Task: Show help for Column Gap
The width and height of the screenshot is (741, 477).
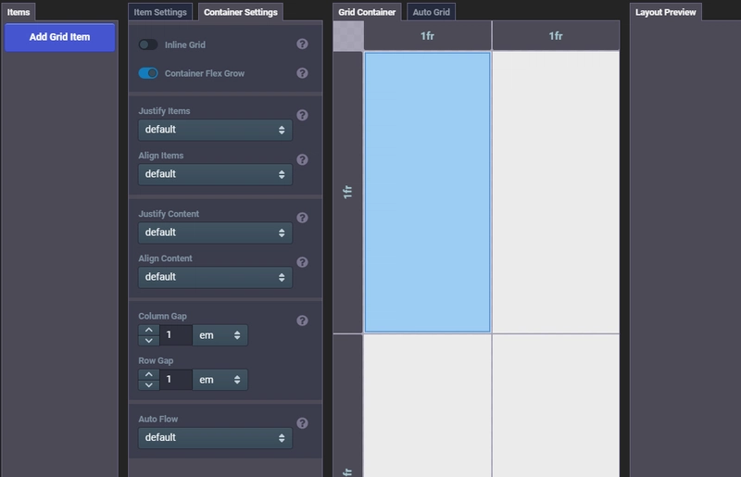Action: point(303,320)
